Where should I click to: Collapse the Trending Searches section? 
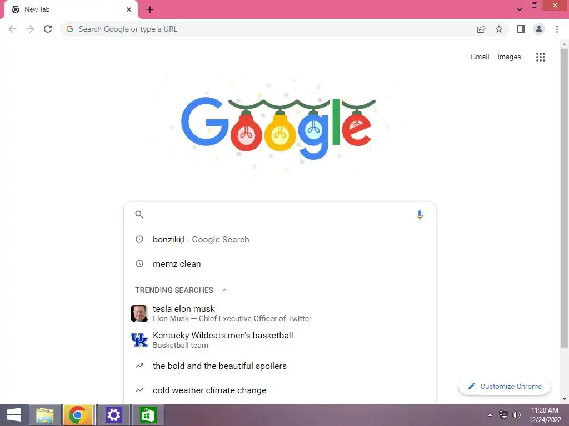coord(224,290)
